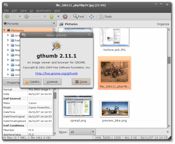
Task: Open License in About dialog
Action: [52, 82]
